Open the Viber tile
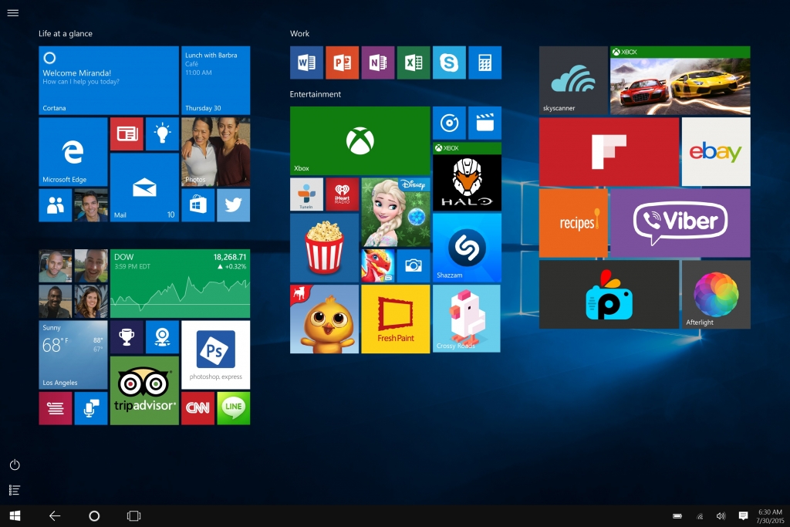Image resolution: width=790 pixels, height=527 pixels. pyautogui.click(x=680, y=223)
